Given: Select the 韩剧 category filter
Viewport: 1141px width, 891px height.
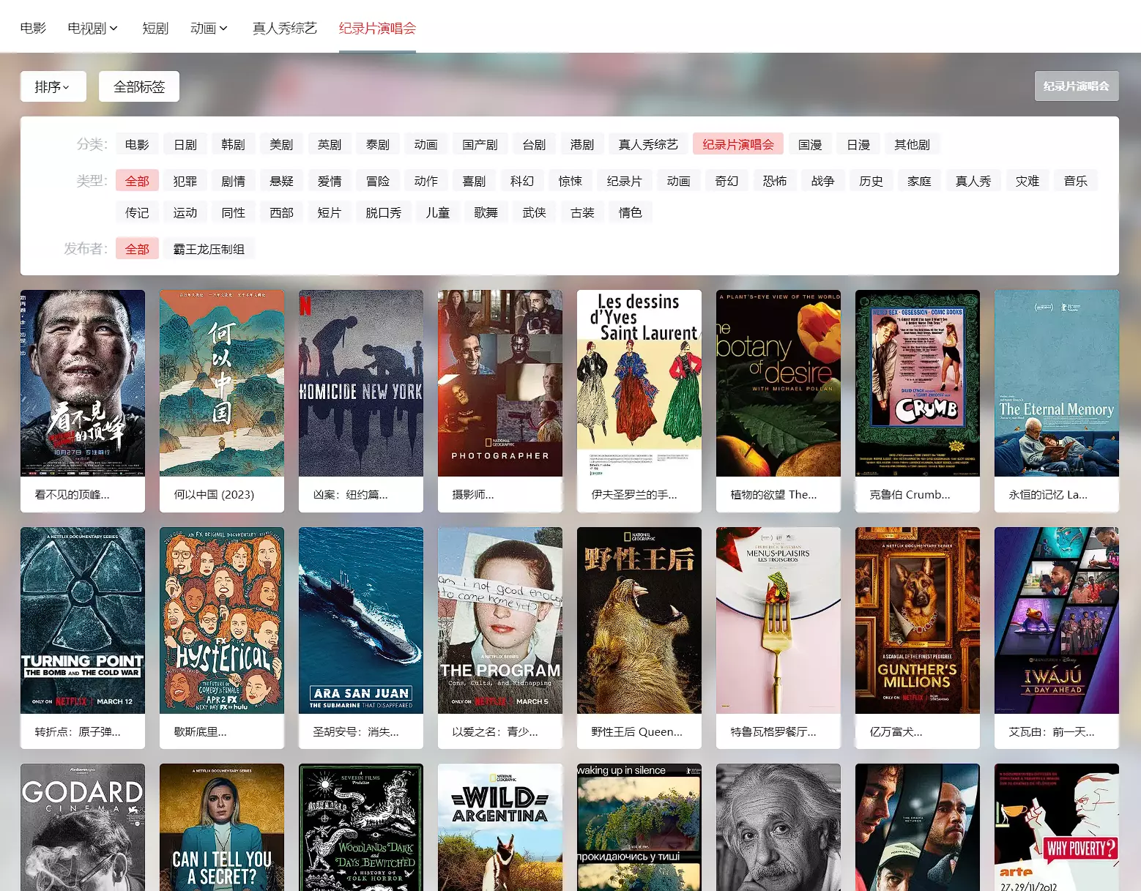Looking at the screenshot, I should pos(233,144).
